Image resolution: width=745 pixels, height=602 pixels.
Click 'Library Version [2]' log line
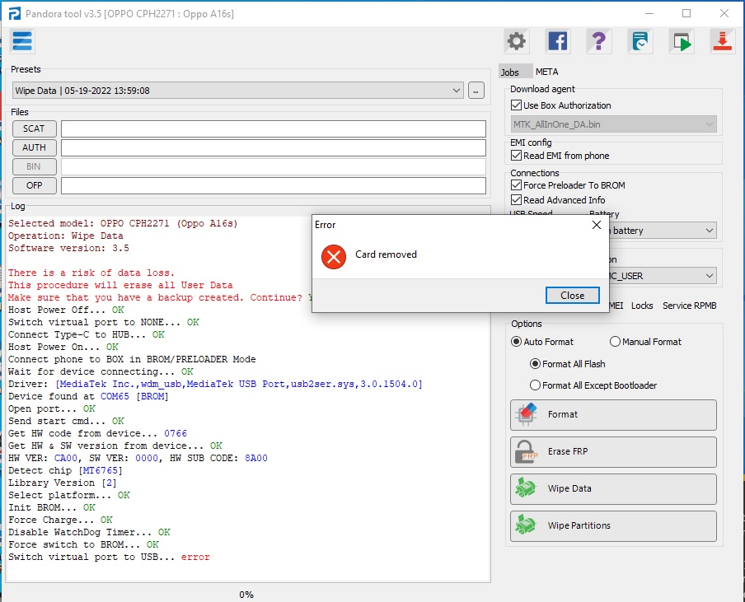(63, 483)
